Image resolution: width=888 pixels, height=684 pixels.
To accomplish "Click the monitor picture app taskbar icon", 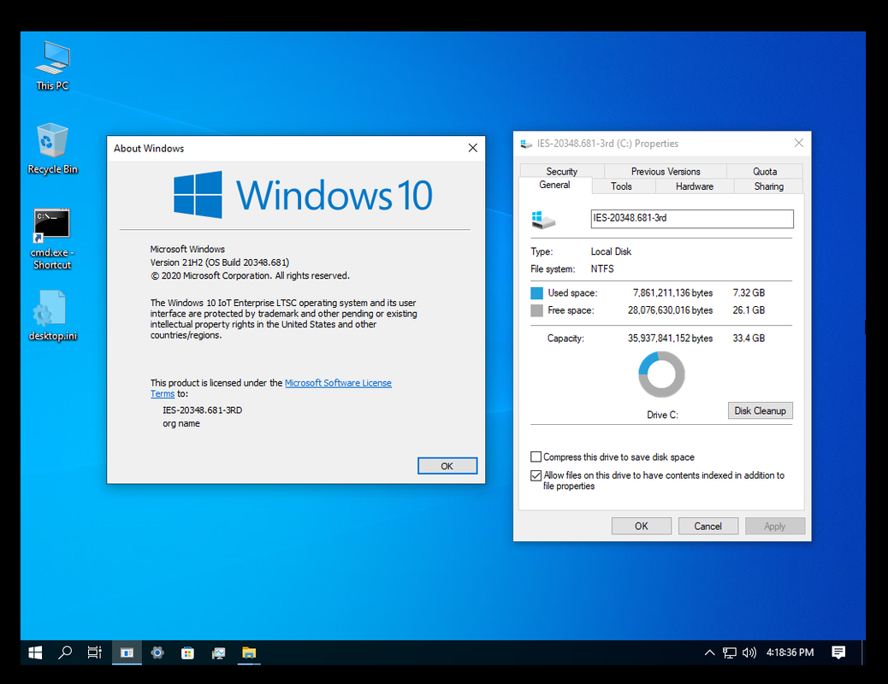I will click(219, 653).
